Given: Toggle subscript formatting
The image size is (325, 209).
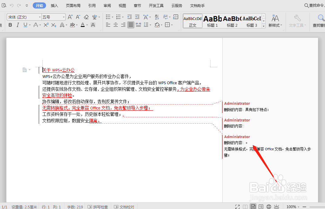Looking at the screenshot, I should click(x=54, y=25).
